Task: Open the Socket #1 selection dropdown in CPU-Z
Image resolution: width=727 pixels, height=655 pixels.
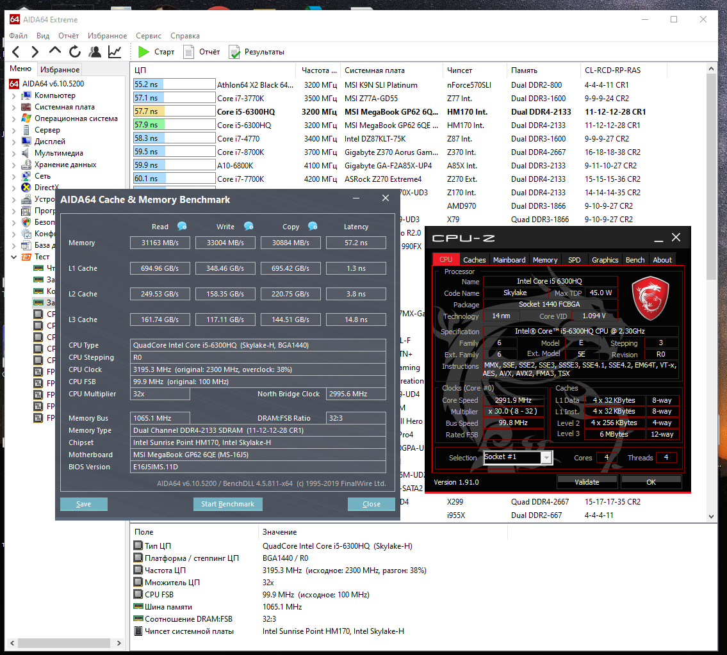Action: point(546,458)
